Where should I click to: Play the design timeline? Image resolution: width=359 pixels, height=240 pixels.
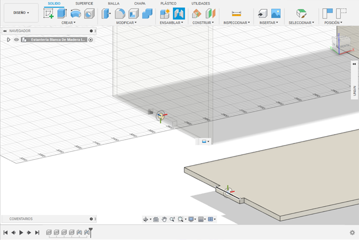coord(21,232)
